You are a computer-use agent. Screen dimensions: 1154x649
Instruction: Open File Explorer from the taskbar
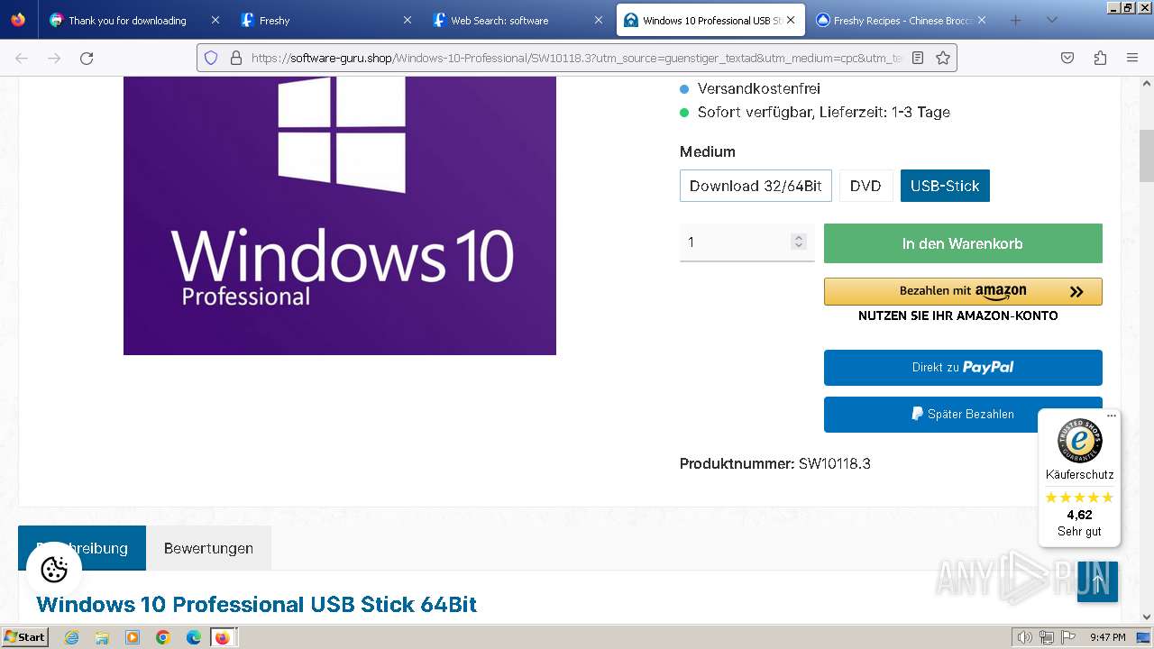click(102, 637)
